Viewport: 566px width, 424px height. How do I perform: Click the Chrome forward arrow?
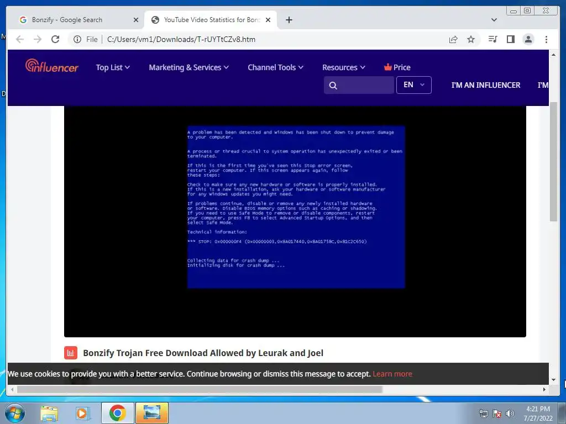click(x=38, y=39)
